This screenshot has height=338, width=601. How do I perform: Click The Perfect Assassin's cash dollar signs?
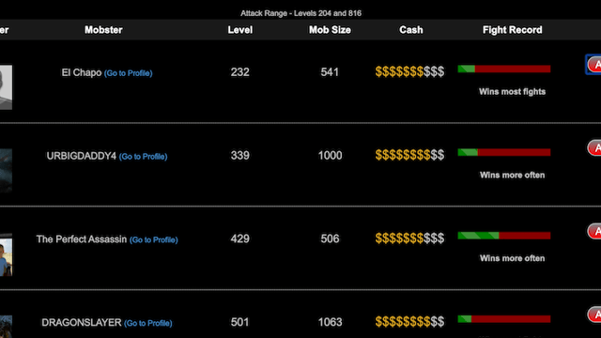tap(409, 238)
